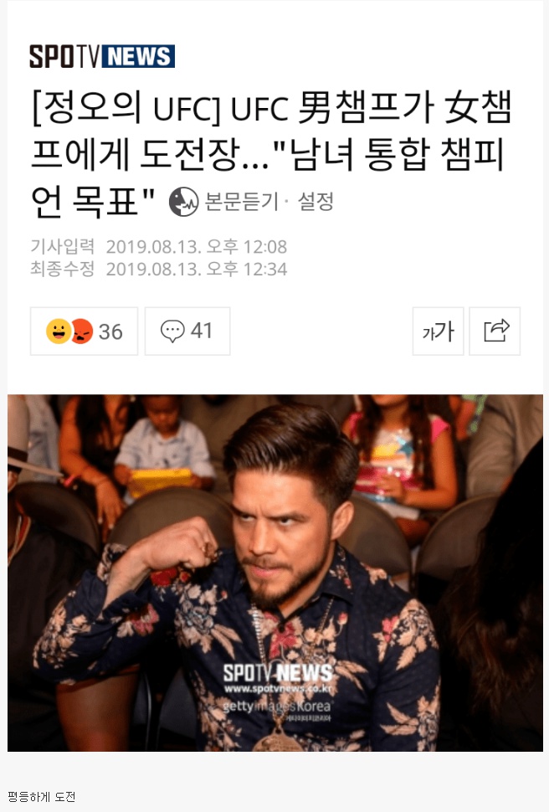Click the 최종수정 last modified date line
549x812 pixels.
point(158,269)
